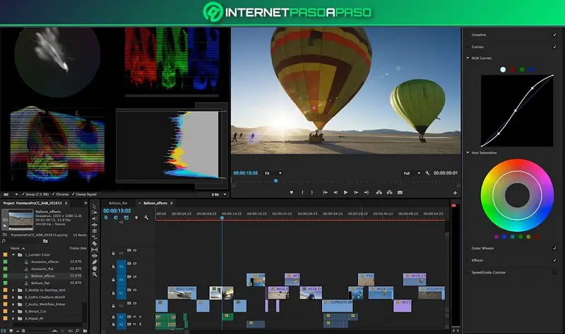Select the Hand tool
Screen dimensions: 565x334
[95, 269]
